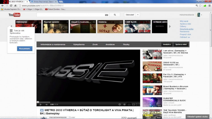Play the video with play button
Viewport: 212px width, 119px height.
pyautogui.click(x=40, y=104)
